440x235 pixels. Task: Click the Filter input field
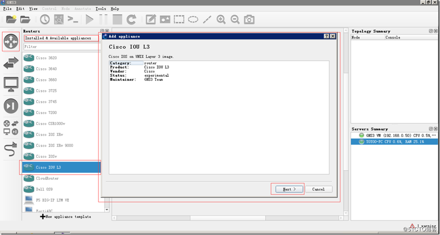[x=62, y=47]
